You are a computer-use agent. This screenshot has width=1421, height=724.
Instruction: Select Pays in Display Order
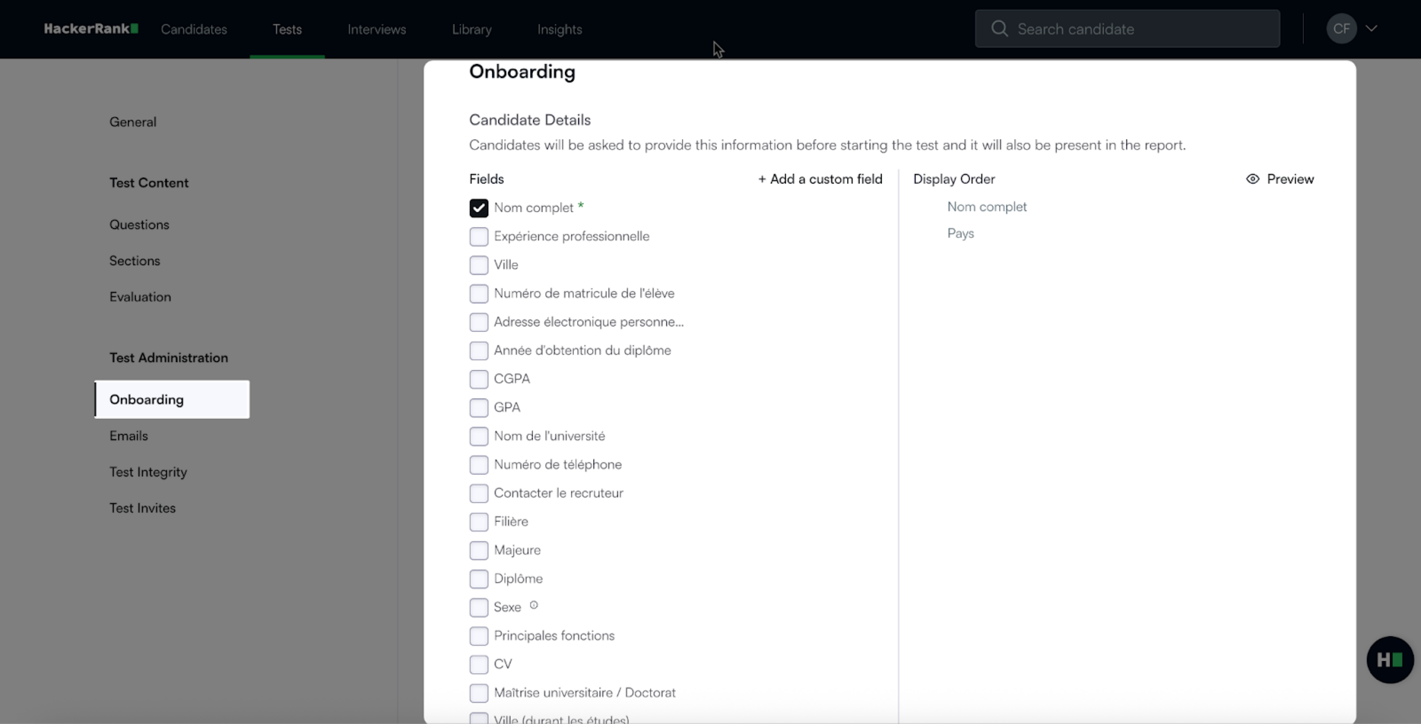pyautogui.click(x=961, y=234)
